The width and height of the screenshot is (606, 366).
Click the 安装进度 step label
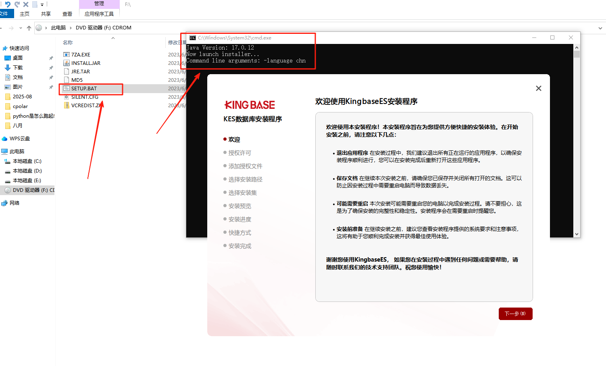[240, 219]
